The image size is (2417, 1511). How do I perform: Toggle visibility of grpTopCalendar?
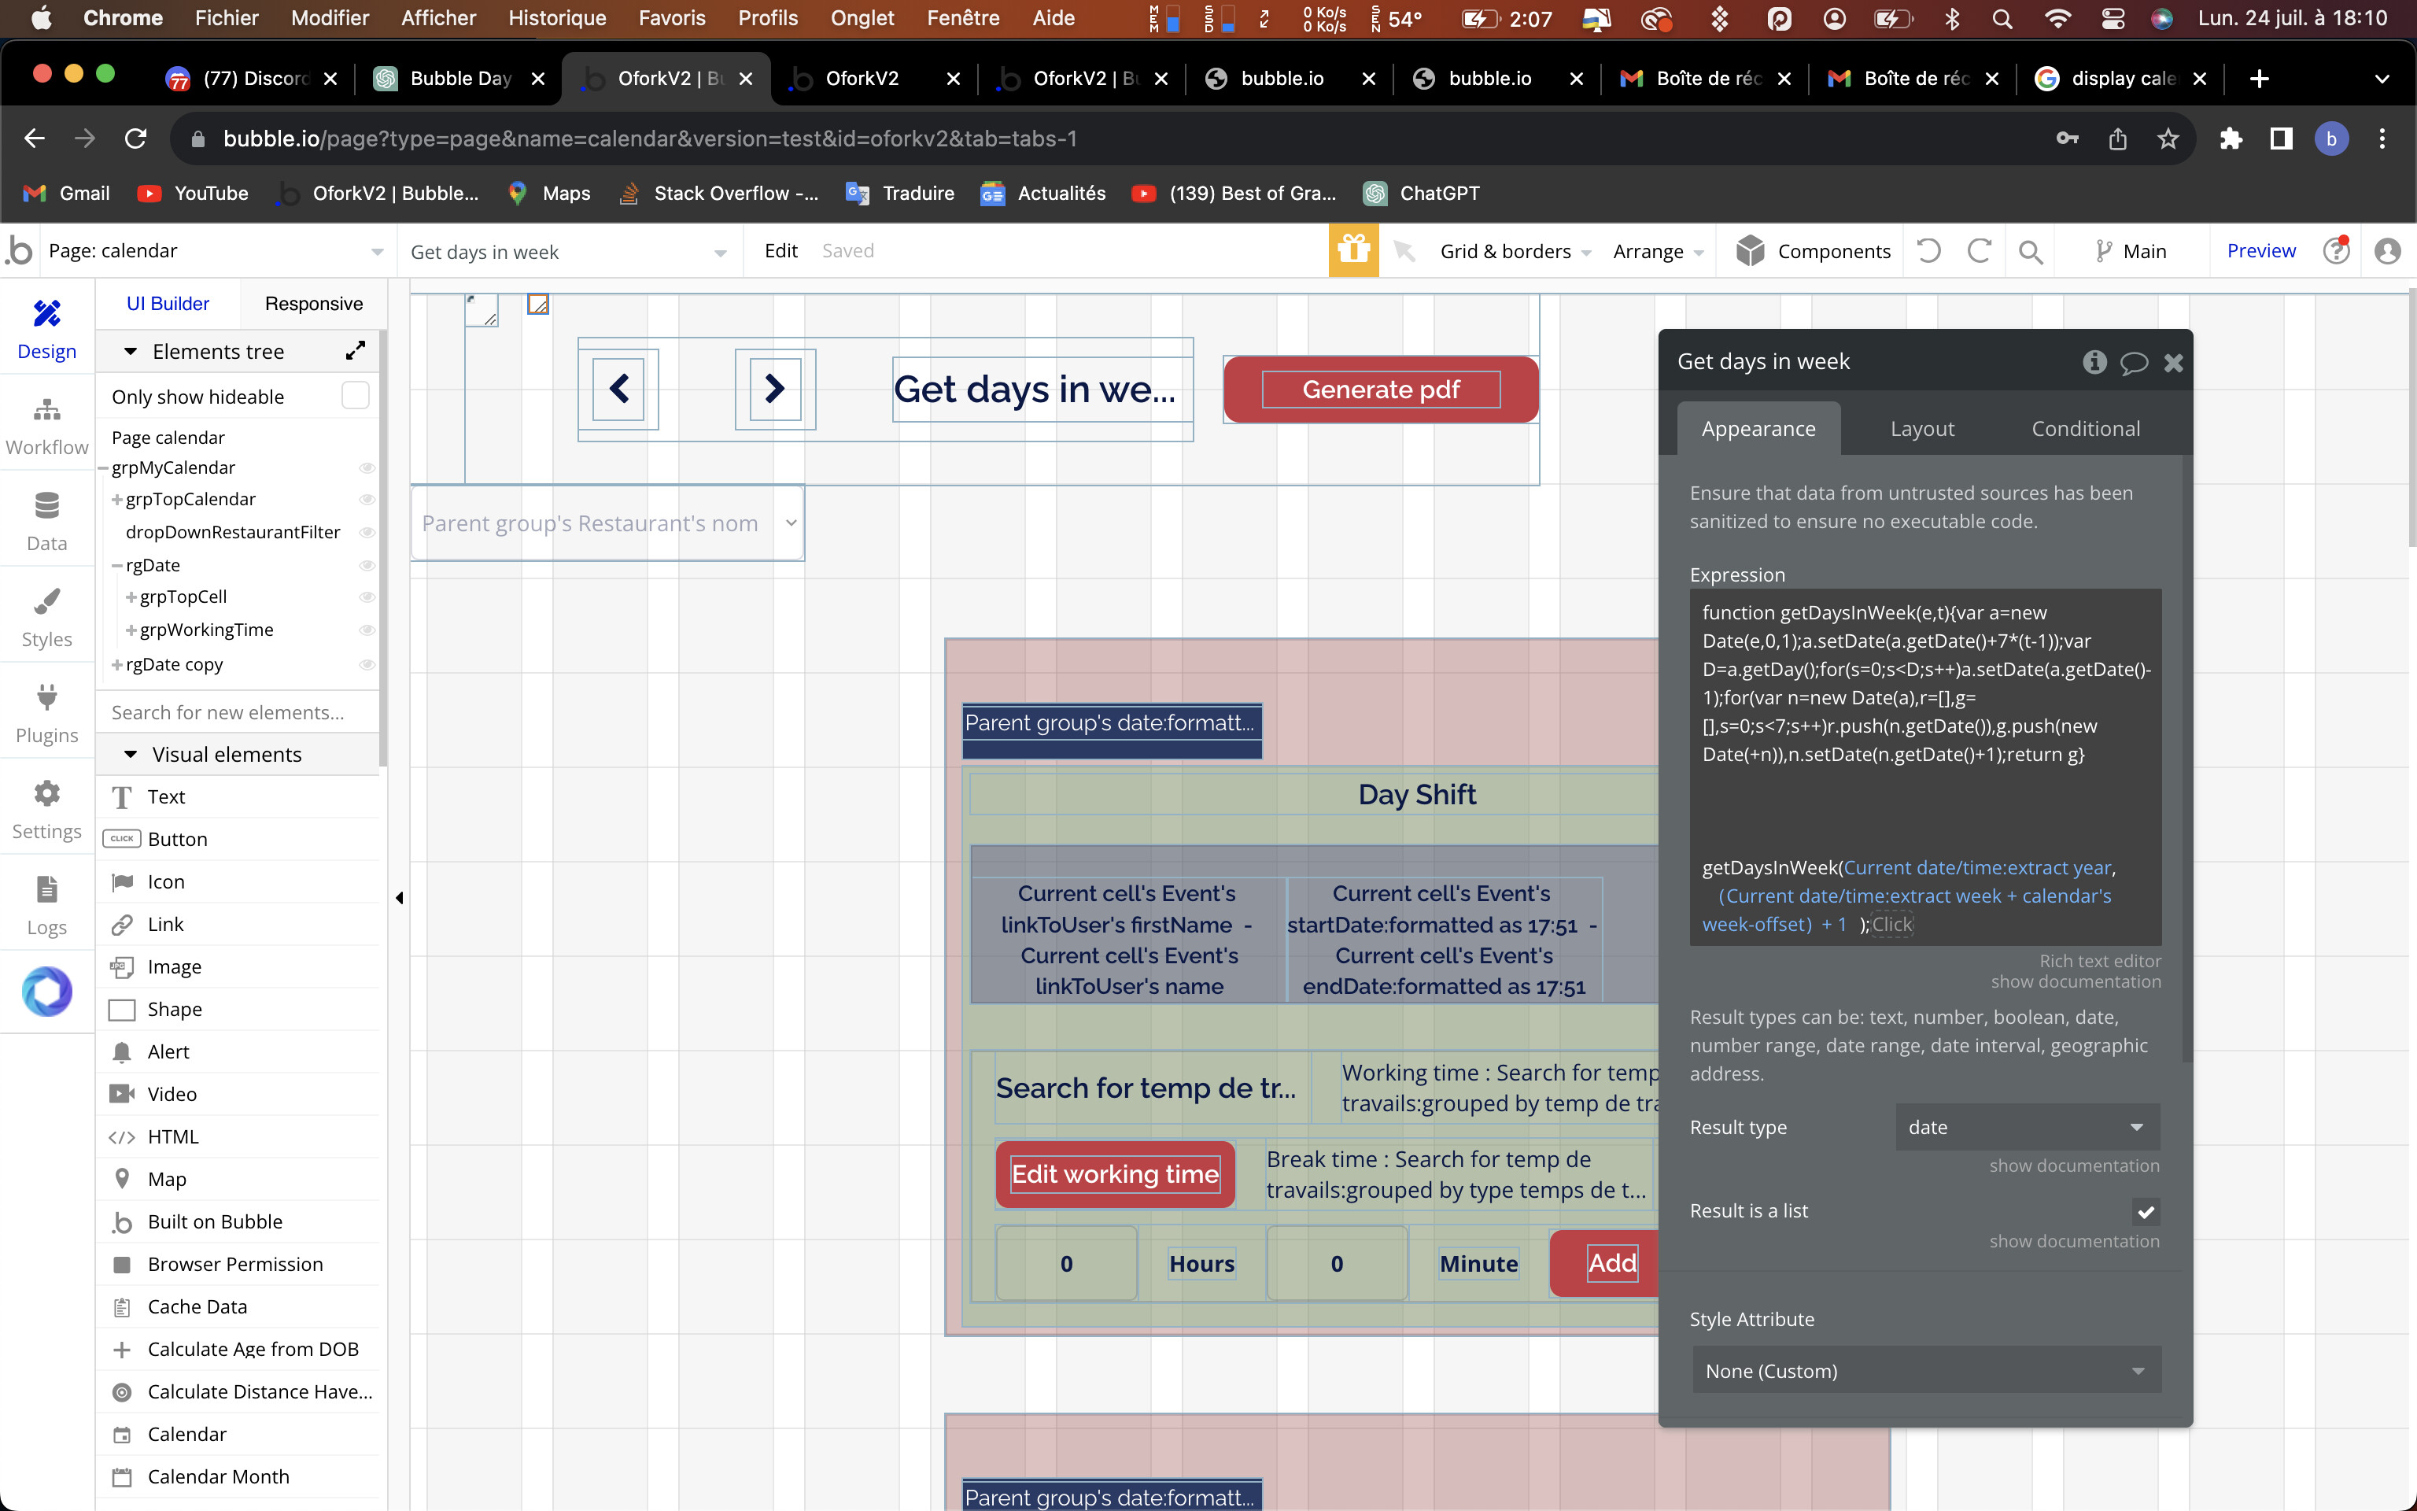pyautogui.click(x=367, y=500)
